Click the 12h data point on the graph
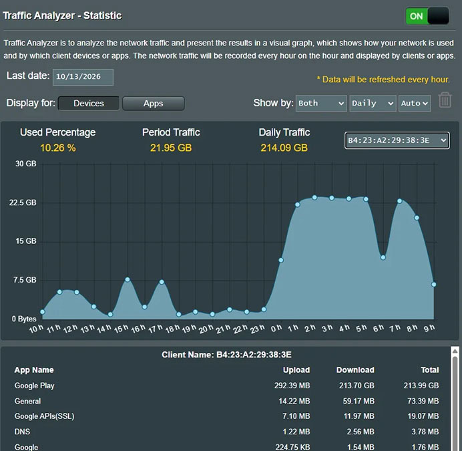The width and height of the screenshot is (462, 451). pyautogui.click(x=77, y=292)
